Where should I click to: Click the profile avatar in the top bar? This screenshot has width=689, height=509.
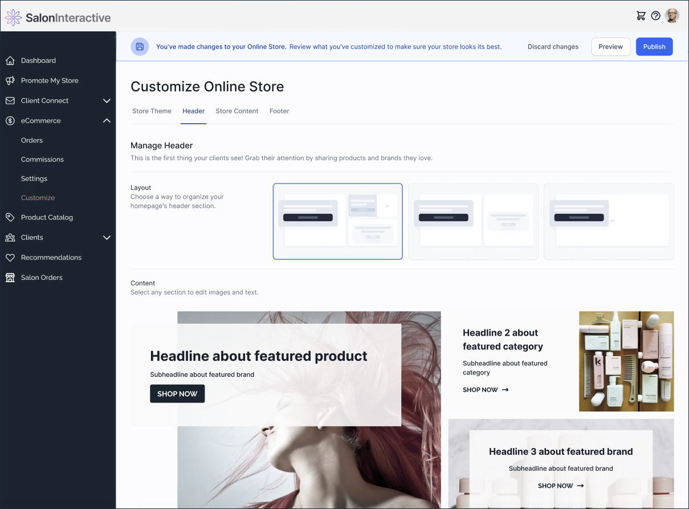coord(672,15)
